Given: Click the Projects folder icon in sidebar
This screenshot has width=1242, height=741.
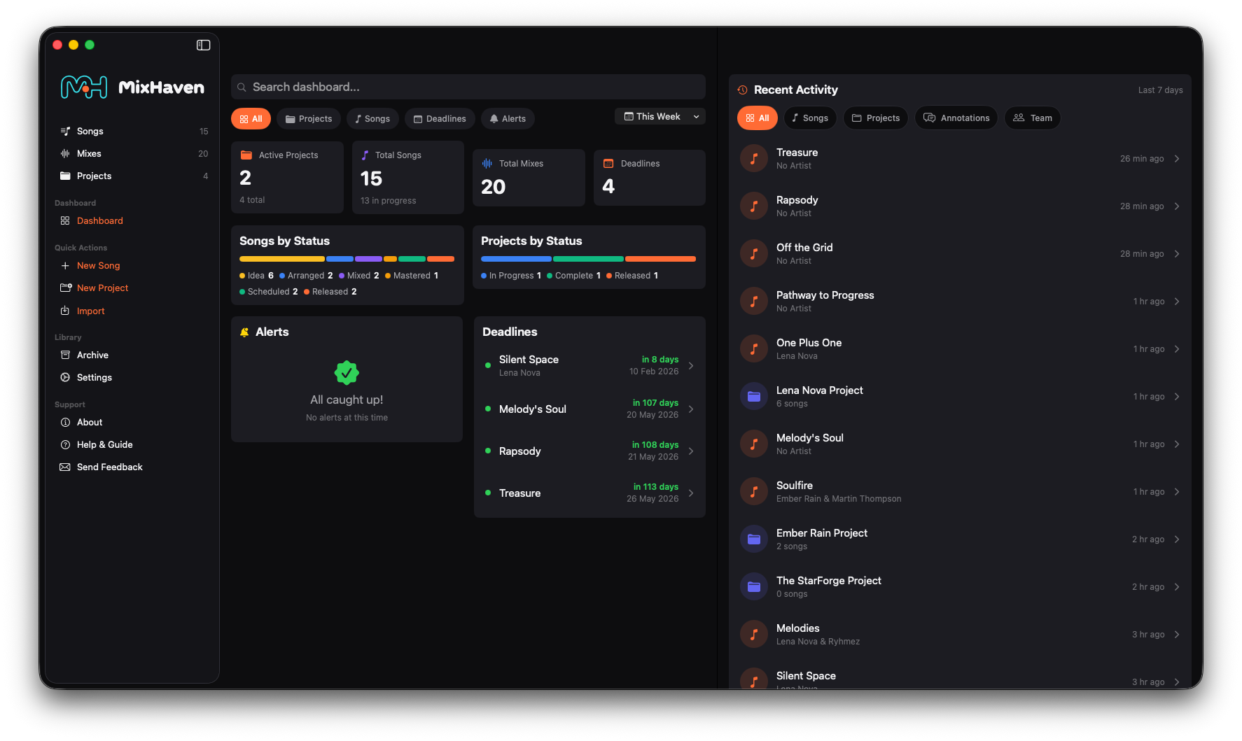Looking at the screenshot, I should (x=65, y=176).
